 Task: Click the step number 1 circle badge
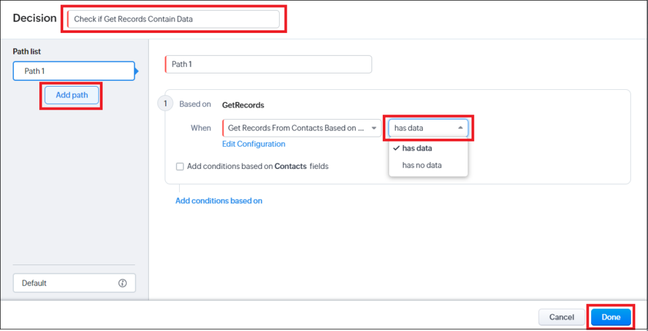click(x=166, y=104)
